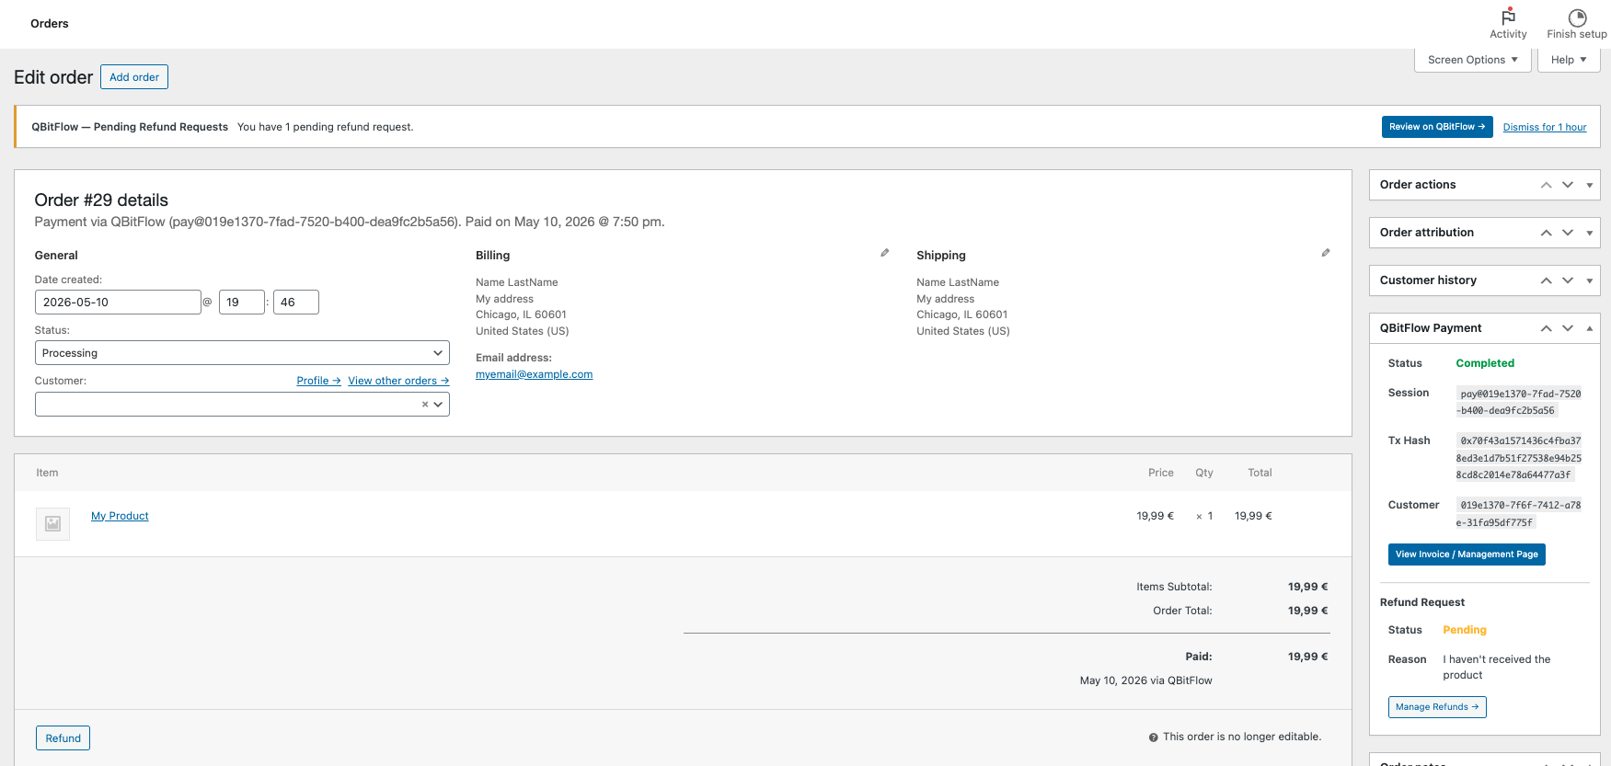Click the order not editable help icon
The height and width of the screenshot is (766, 1611).
pyautogui.click(x=1153, y=737)
